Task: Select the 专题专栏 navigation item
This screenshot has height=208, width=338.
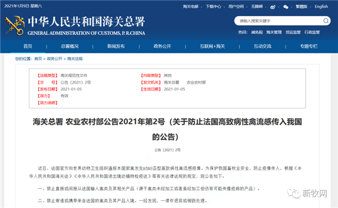Action: tap(309, 46)
